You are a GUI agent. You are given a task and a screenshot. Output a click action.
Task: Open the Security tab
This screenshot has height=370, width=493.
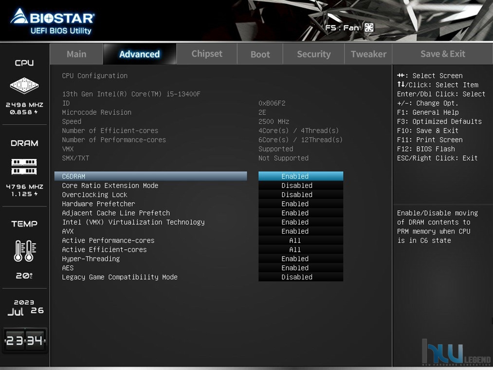[x=314, y=54]
